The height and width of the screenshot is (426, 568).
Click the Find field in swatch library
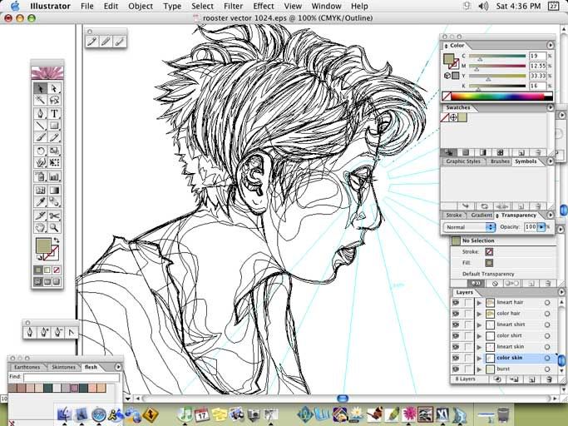71,377
